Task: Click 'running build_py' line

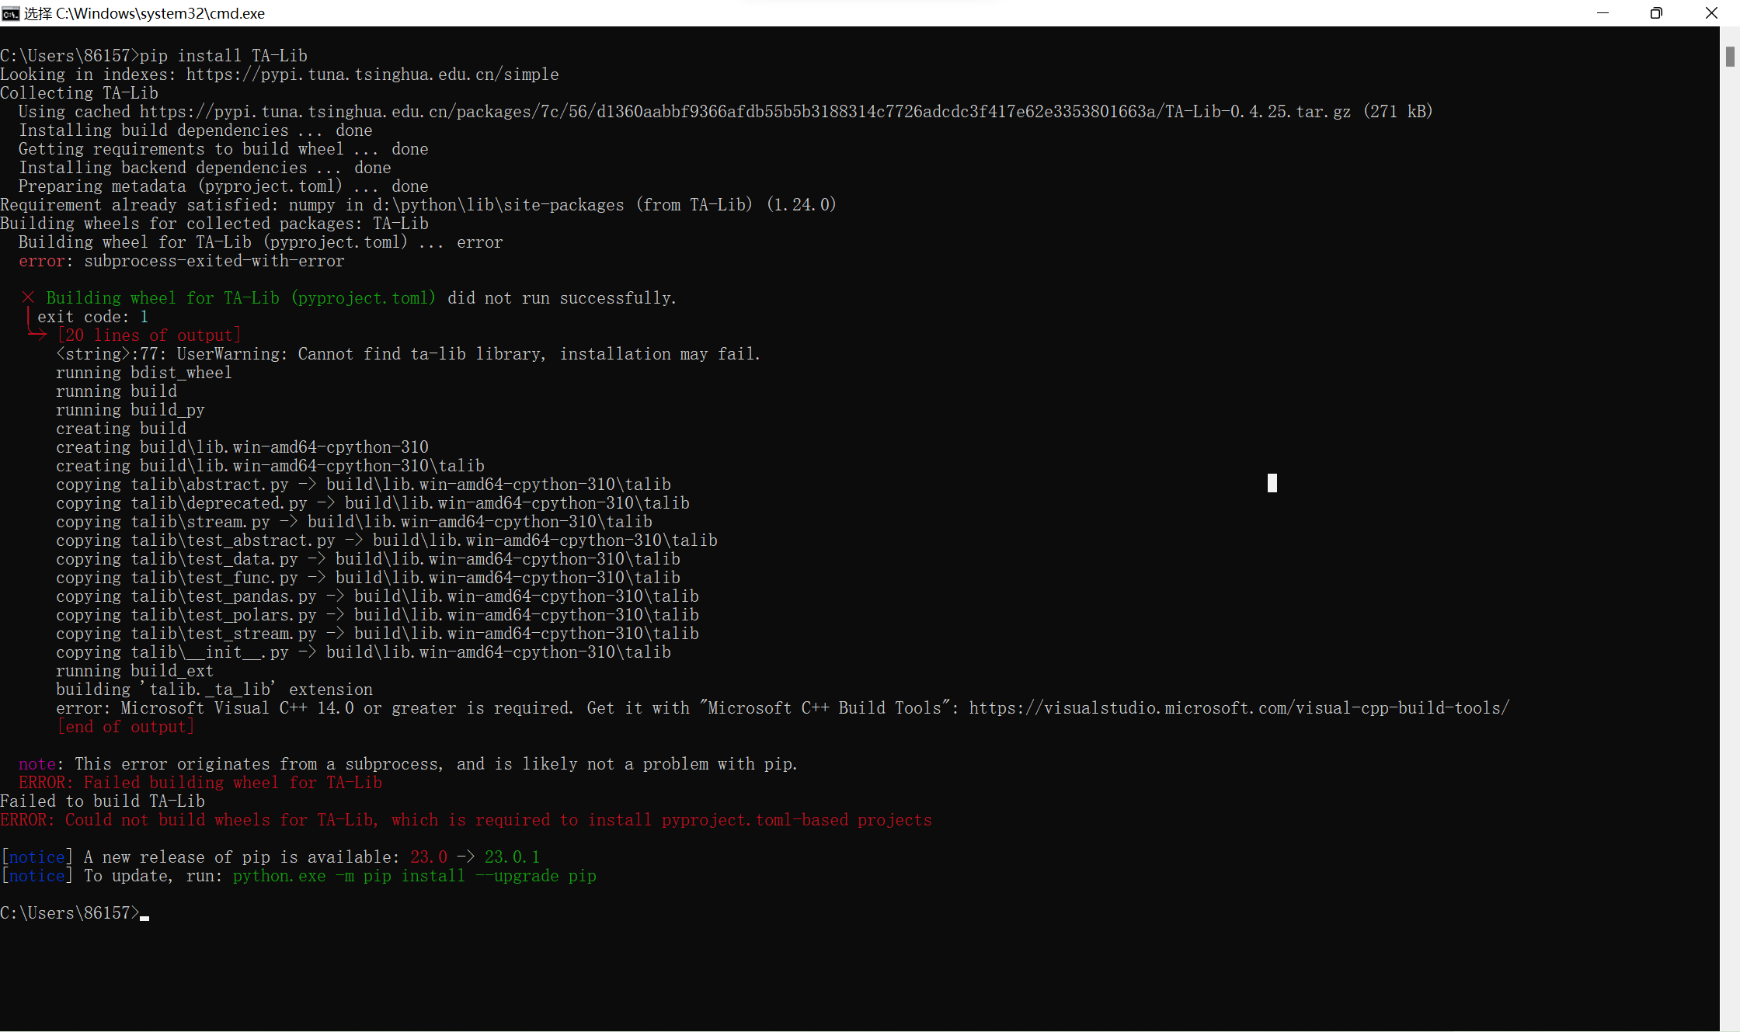Action: pos(130,410)
